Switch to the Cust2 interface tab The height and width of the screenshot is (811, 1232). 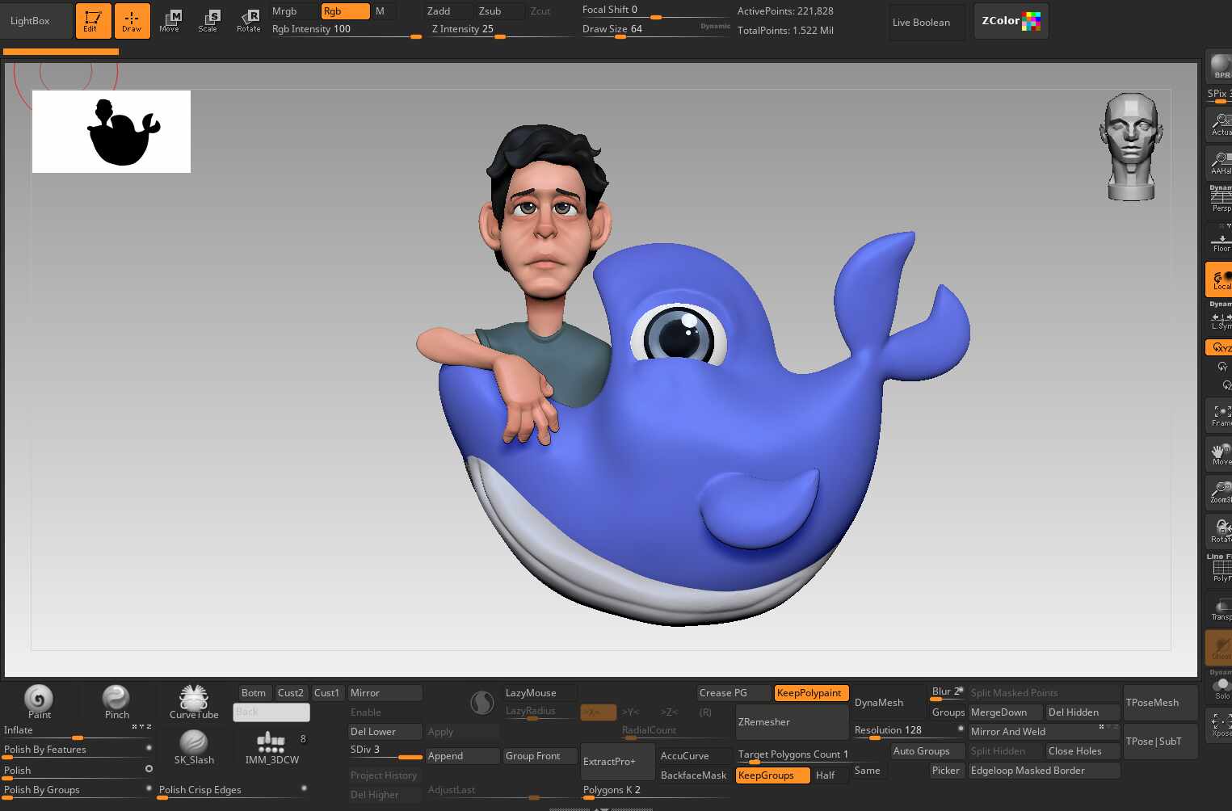coord(291,693)
